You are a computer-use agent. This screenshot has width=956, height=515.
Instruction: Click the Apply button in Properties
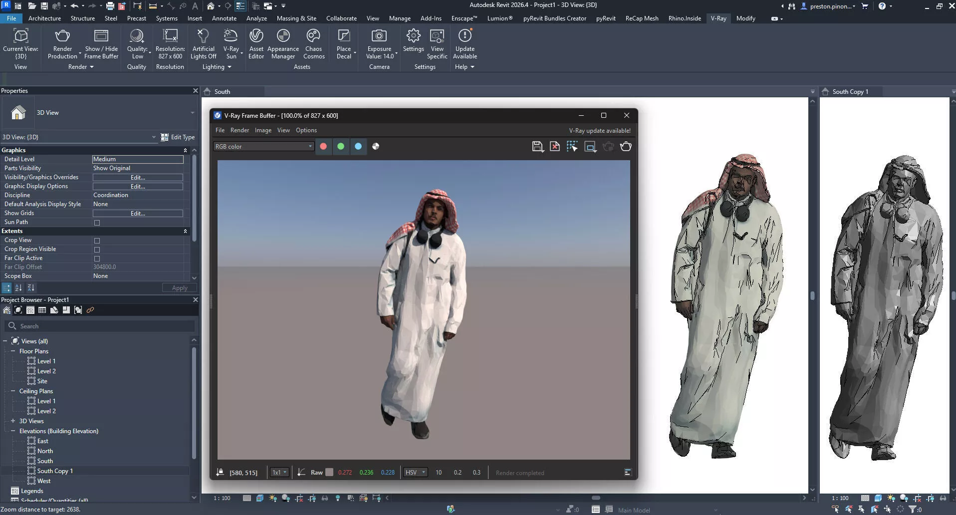180,288
